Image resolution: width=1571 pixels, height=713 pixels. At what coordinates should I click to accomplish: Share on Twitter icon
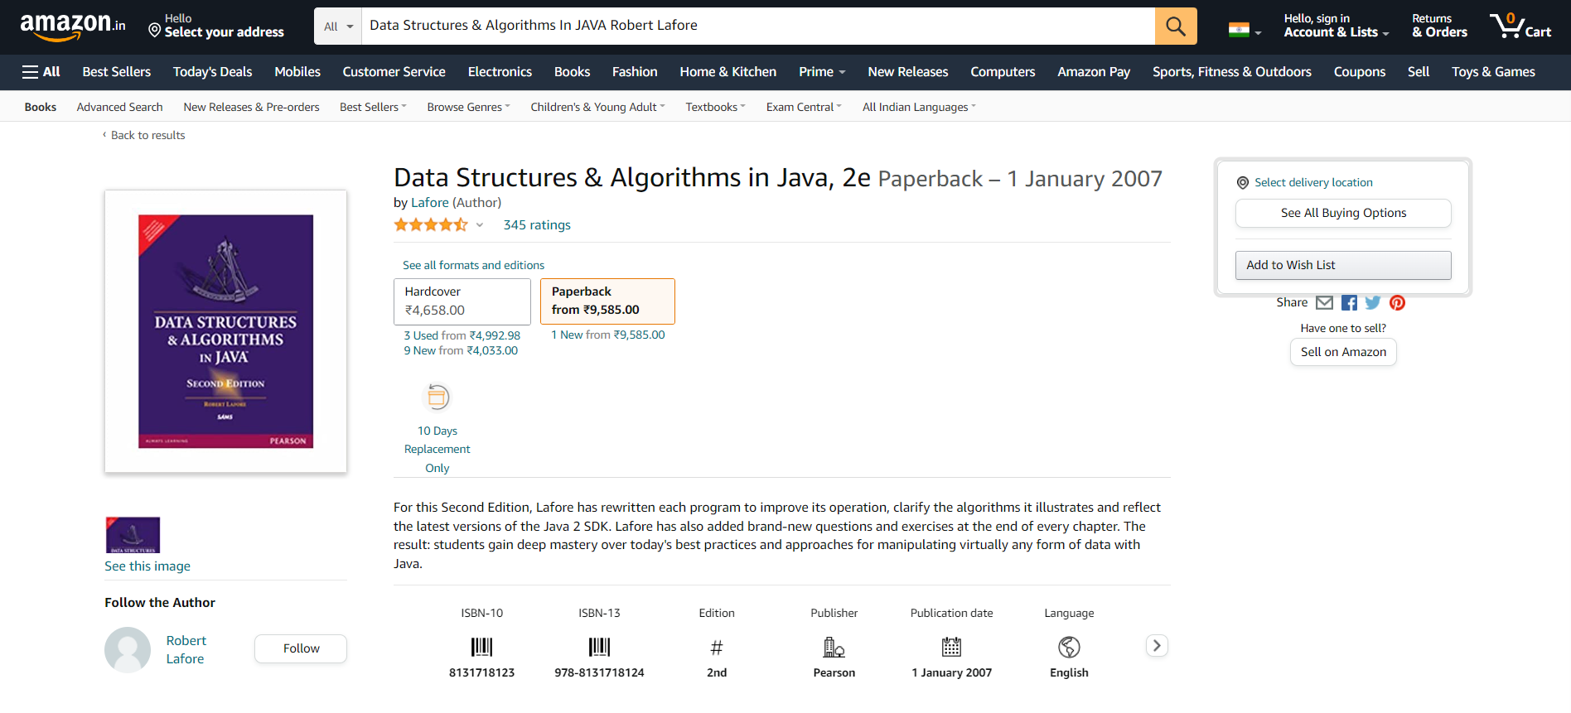[1373, 303]
